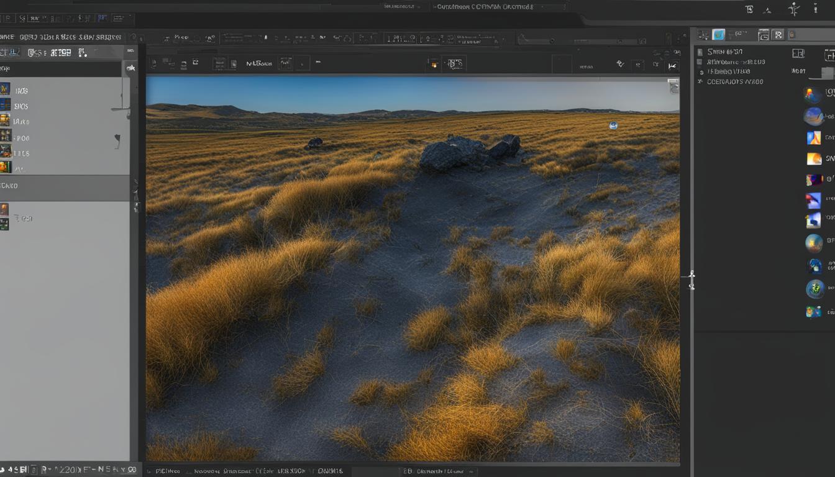Screen dimensions: 835x477
Task: Click the lock icon at the top of the right panel
Action: coord(792,35)
